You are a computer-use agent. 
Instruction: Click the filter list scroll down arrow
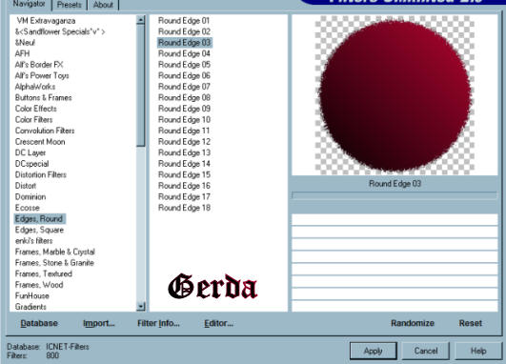[x=141, y=306]
